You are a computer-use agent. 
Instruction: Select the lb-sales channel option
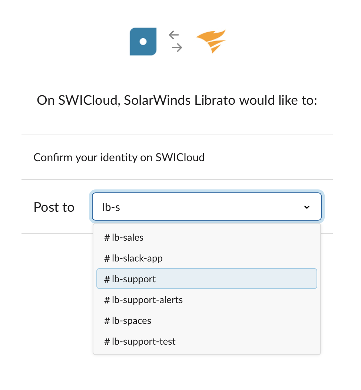(x=128, y=237)
